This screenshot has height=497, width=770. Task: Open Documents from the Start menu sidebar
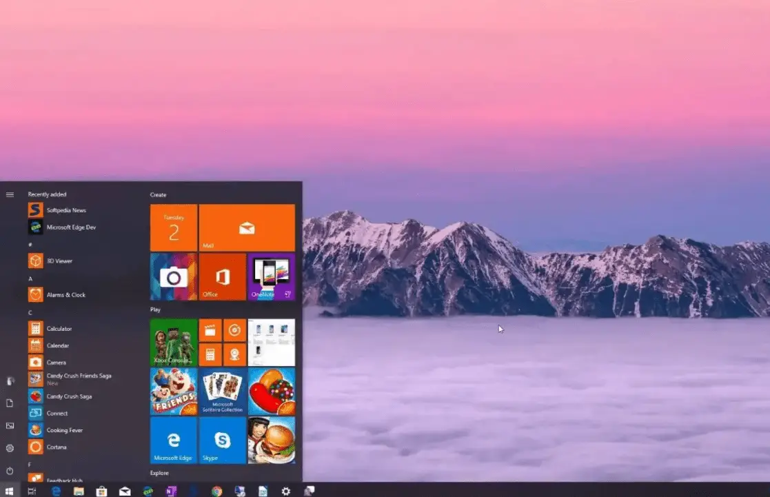10,403
